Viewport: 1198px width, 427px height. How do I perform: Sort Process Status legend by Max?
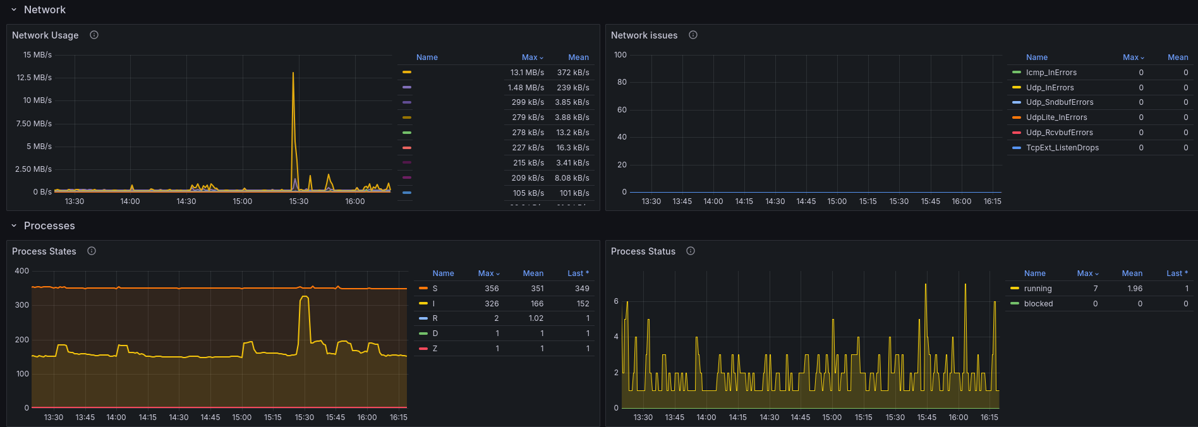click(1087, 273)
